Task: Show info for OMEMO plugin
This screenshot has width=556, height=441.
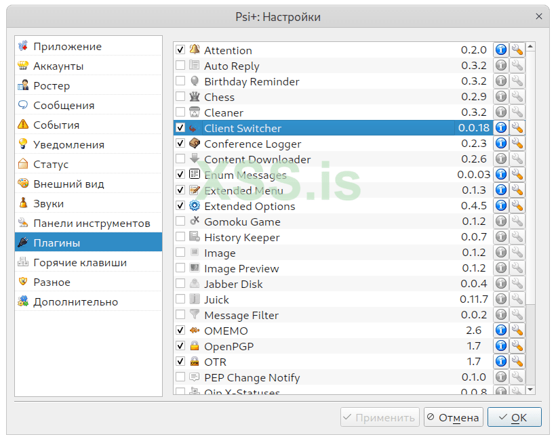Action: point(500,331)
